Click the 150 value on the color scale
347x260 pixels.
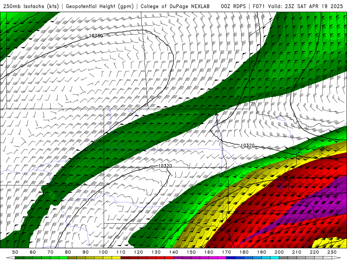pos(191,252)
